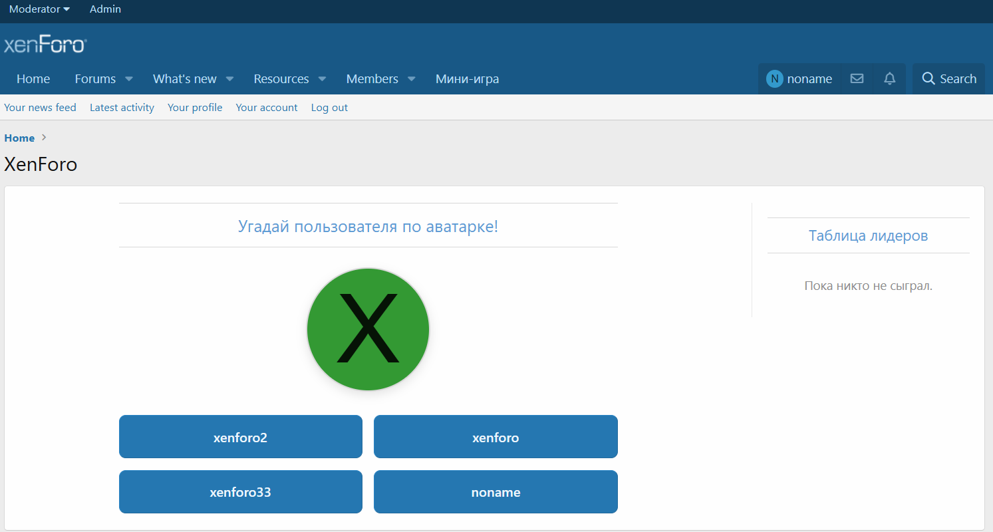Pick the xenforo33 answer button
993x532 pixels.
tap(240, 492)
